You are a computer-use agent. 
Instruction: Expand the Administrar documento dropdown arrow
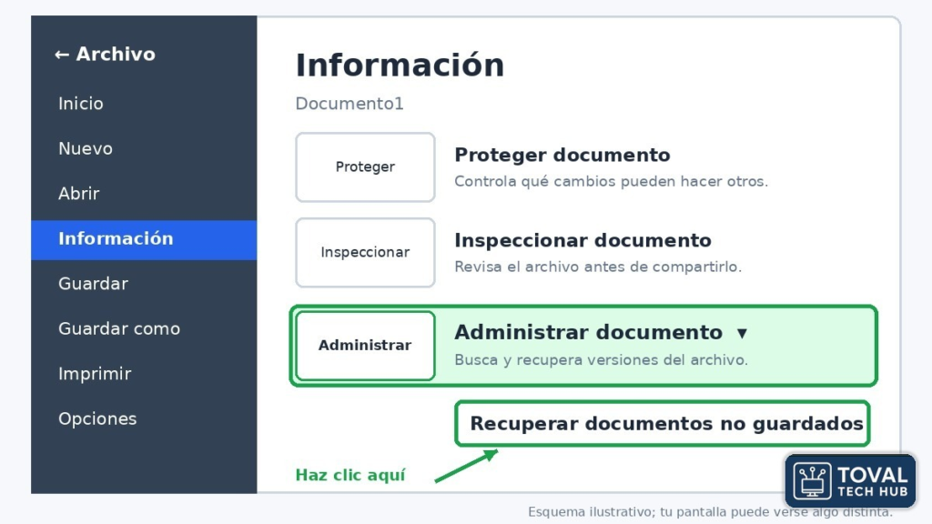pos(742,333)
